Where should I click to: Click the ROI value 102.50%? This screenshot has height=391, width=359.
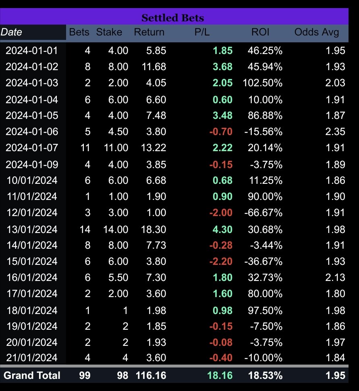[x=263, y=83]
